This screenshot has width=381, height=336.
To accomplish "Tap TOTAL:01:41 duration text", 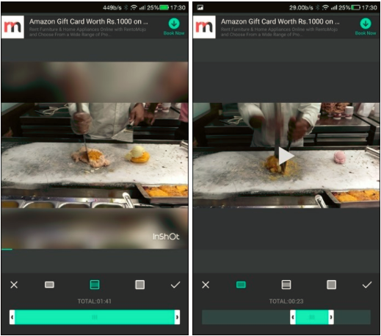I will pos(95,301).
